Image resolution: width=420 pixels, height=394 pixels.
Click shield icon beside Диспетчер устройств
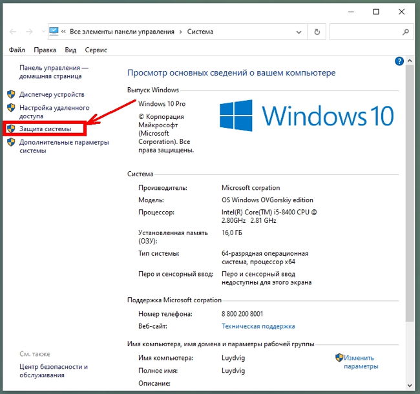[11, 94]
